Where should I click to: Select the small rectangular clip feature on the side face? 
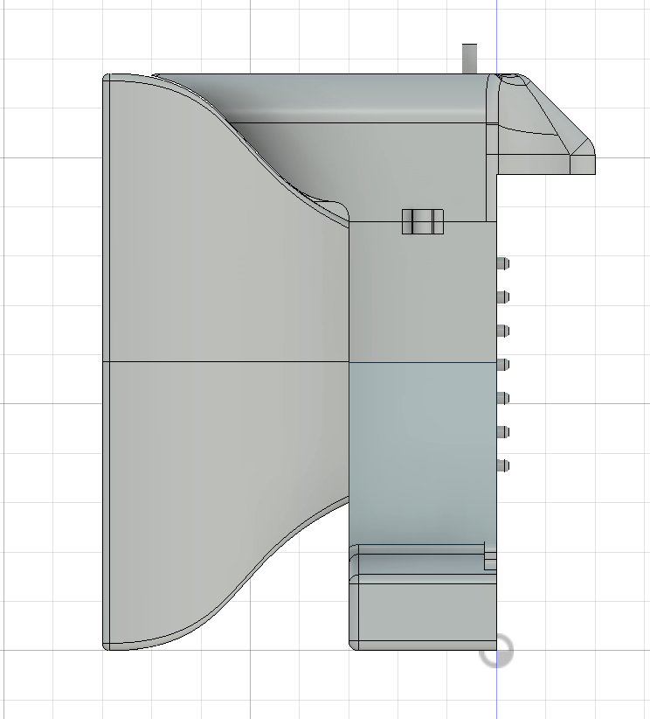tap(423, 221)
